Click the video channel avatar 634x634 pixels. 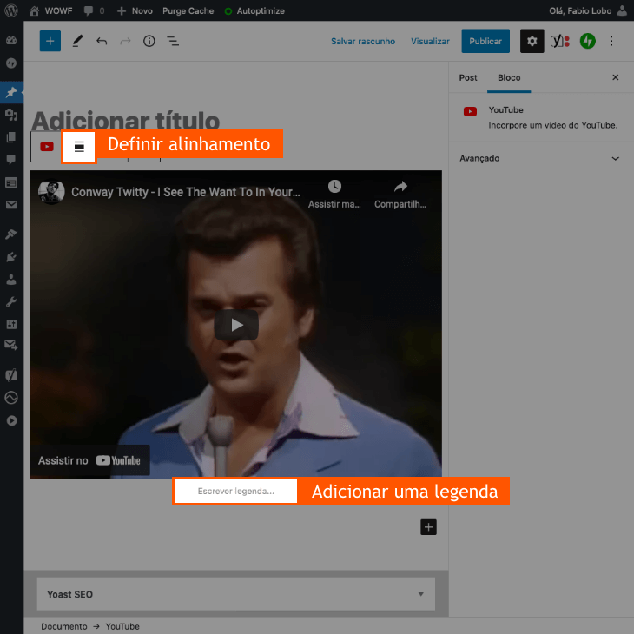51,191
